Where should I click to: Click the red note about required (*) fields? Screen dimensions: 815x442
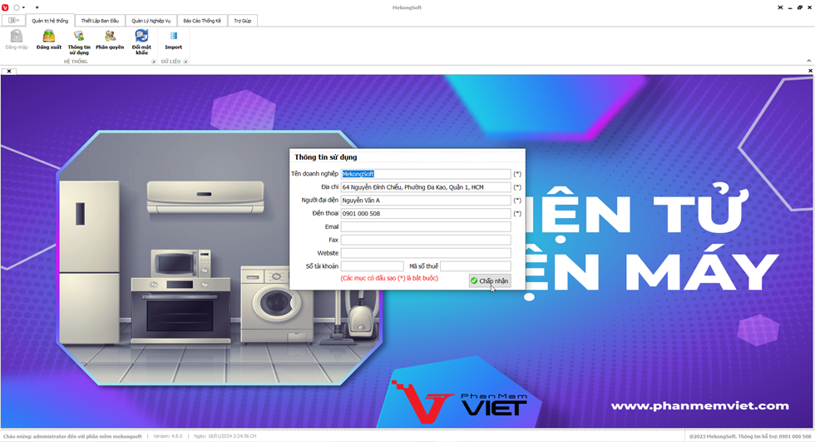click(x=389, y=278)
